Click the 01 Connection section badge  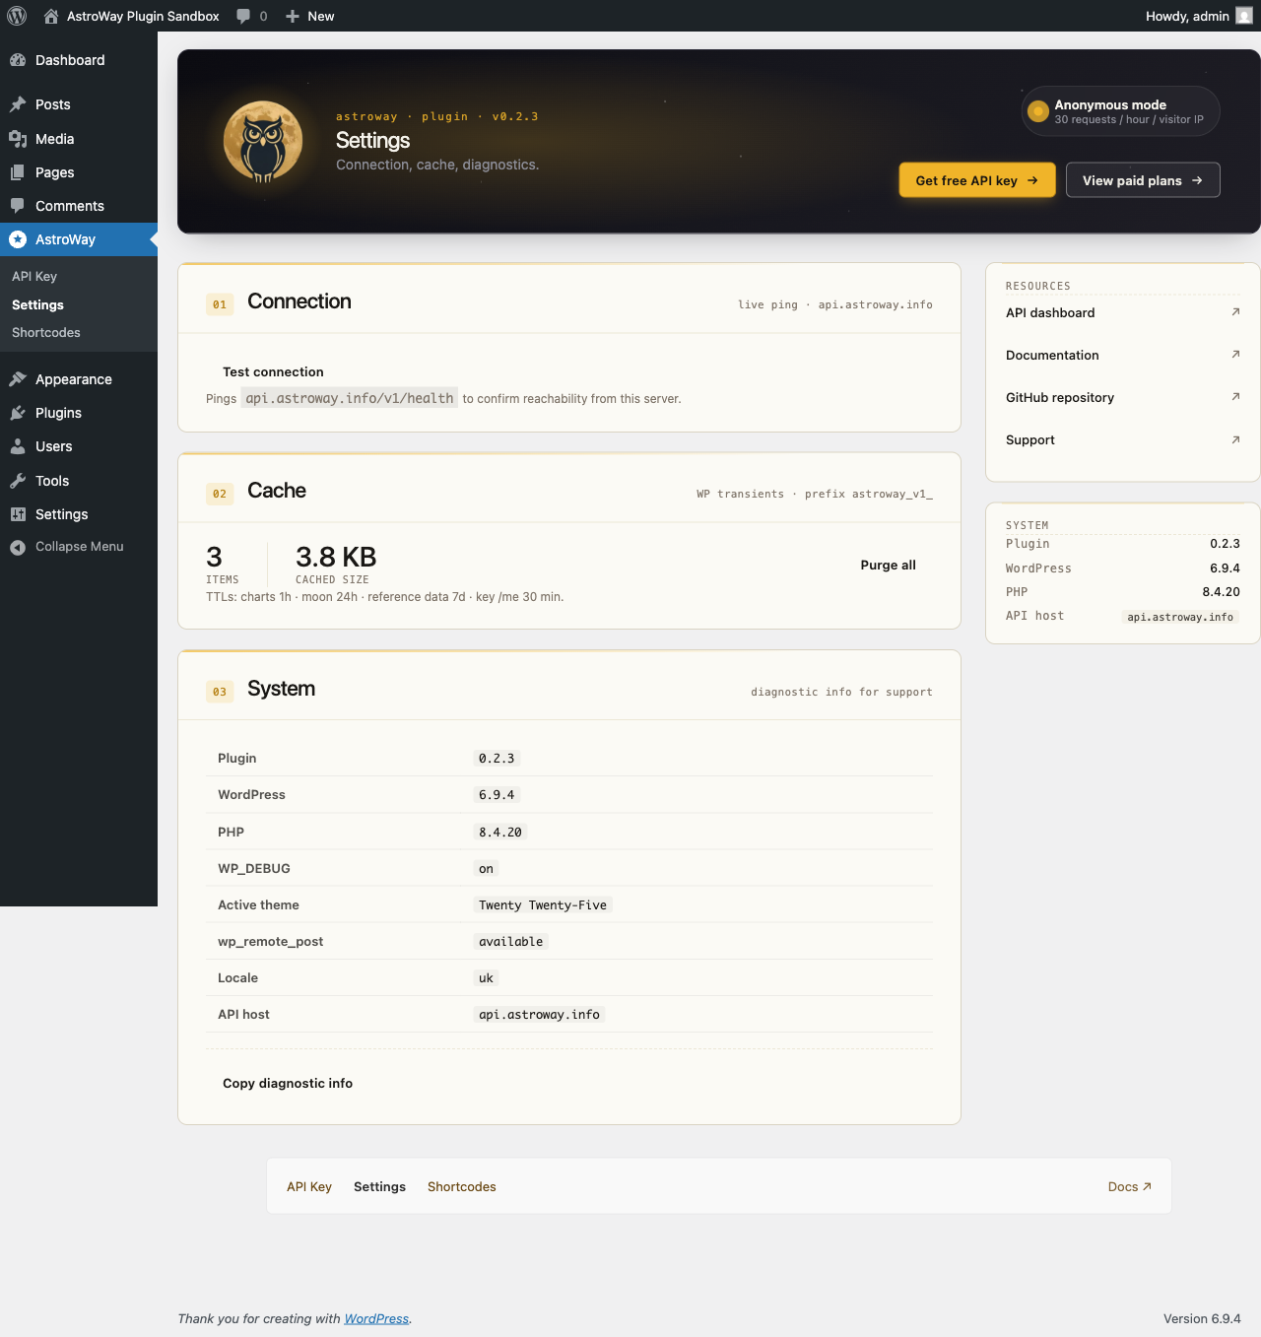220,304
